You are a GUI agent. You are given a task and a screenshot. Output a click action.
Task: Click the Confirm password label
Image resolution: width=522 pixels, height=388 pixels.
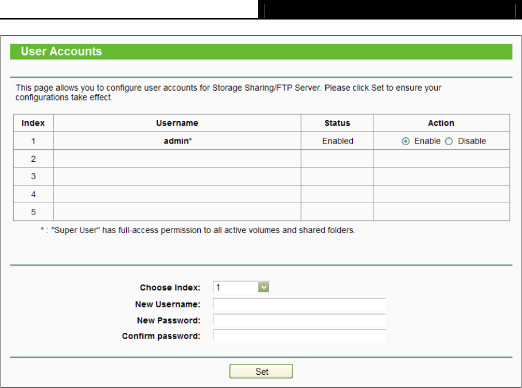[x=161, y=336]
